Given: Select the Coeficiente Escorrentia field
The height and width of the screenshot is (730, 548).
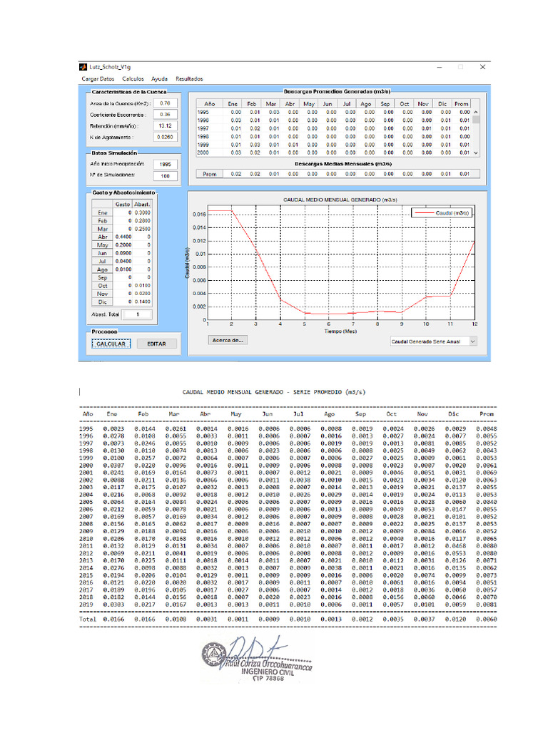Looking at the screenshot, I should 165,115.
